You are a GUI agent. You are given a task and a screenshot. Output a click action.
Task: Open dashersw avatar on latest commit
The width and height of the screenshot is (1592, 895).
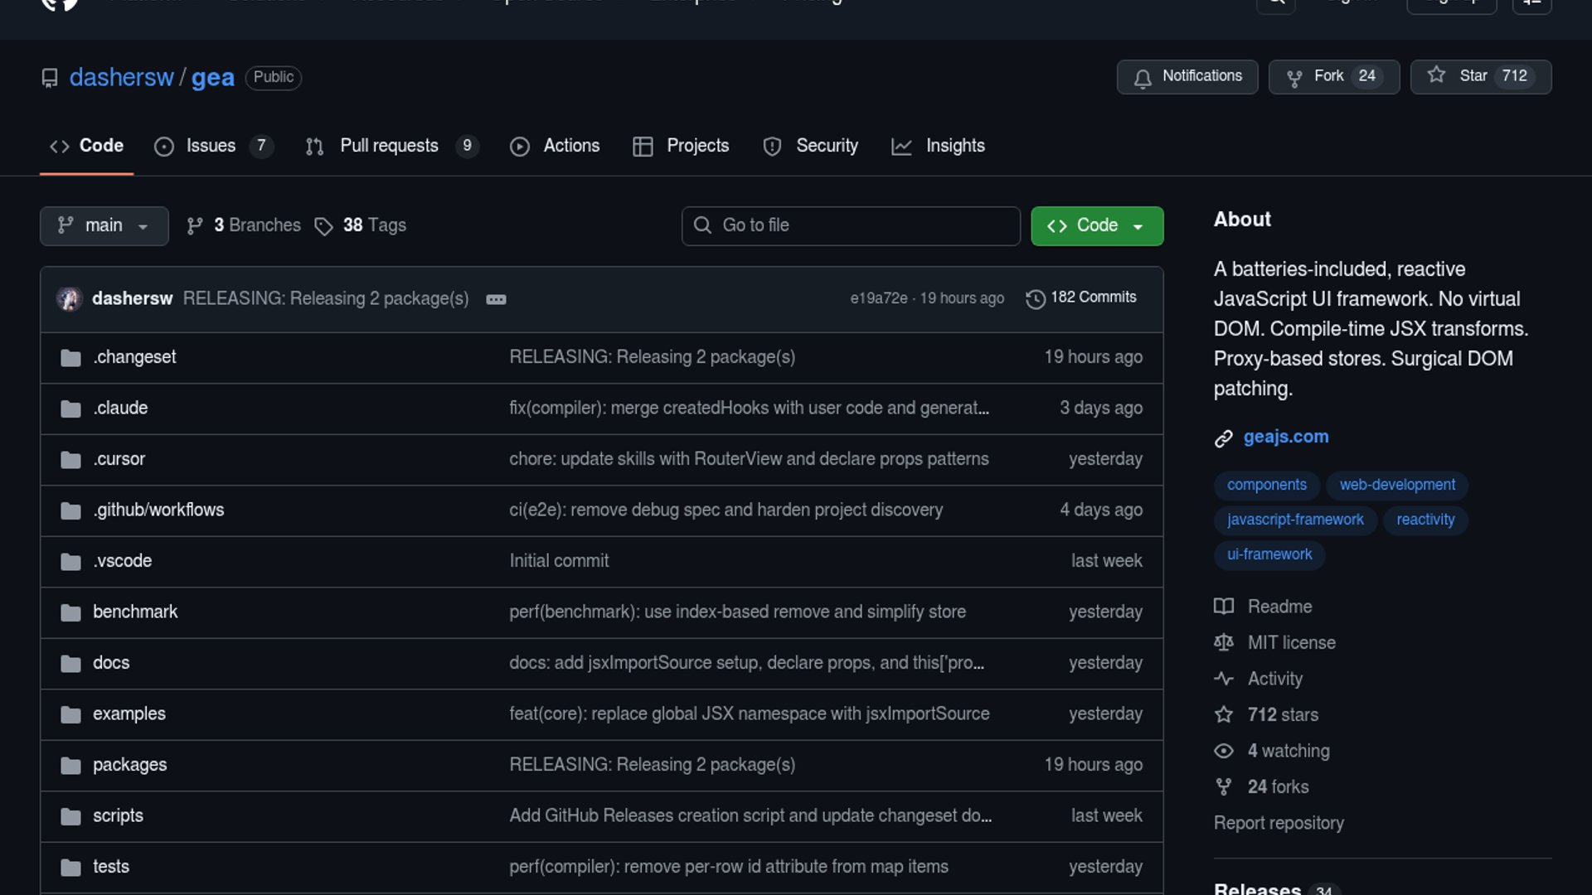[70, 298]
